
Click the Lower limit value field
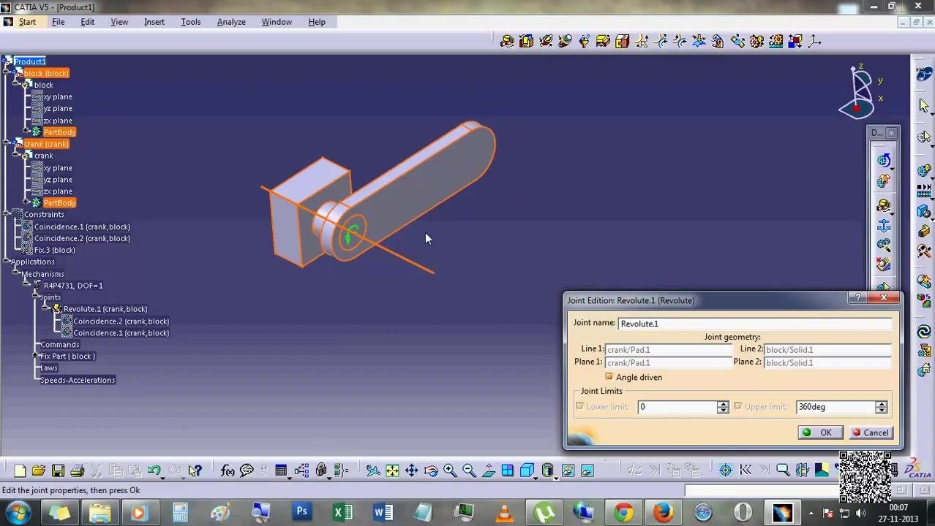(677, 407)
